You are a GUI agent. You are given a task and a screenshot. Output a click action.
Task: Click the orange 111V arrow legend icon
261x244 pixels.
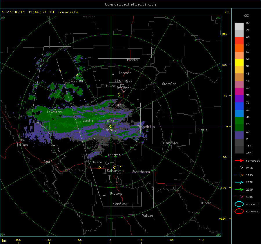click(239, 175)
